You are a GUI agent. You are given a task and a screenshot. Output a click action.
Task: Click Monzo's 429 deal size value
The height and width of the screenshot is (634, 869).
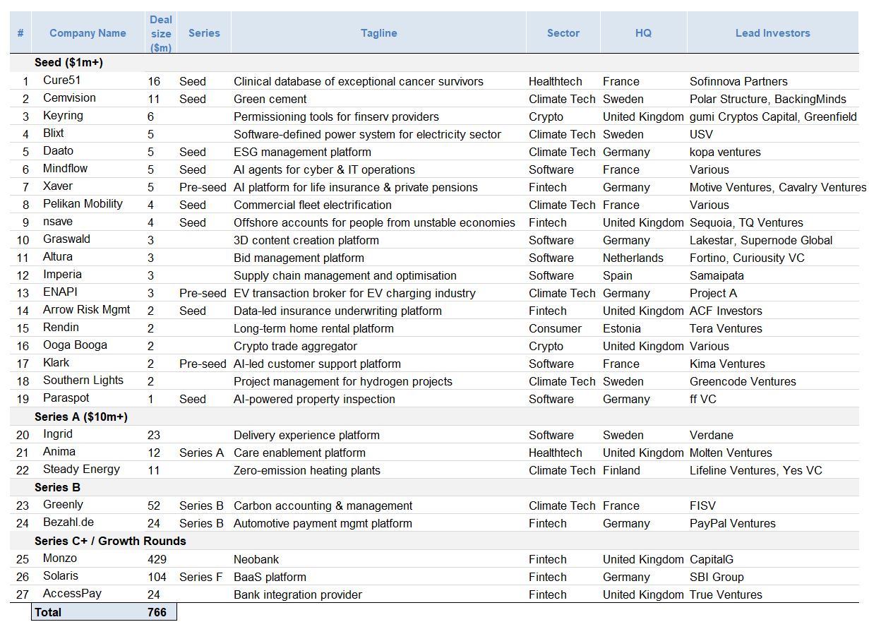click(157, 559)
